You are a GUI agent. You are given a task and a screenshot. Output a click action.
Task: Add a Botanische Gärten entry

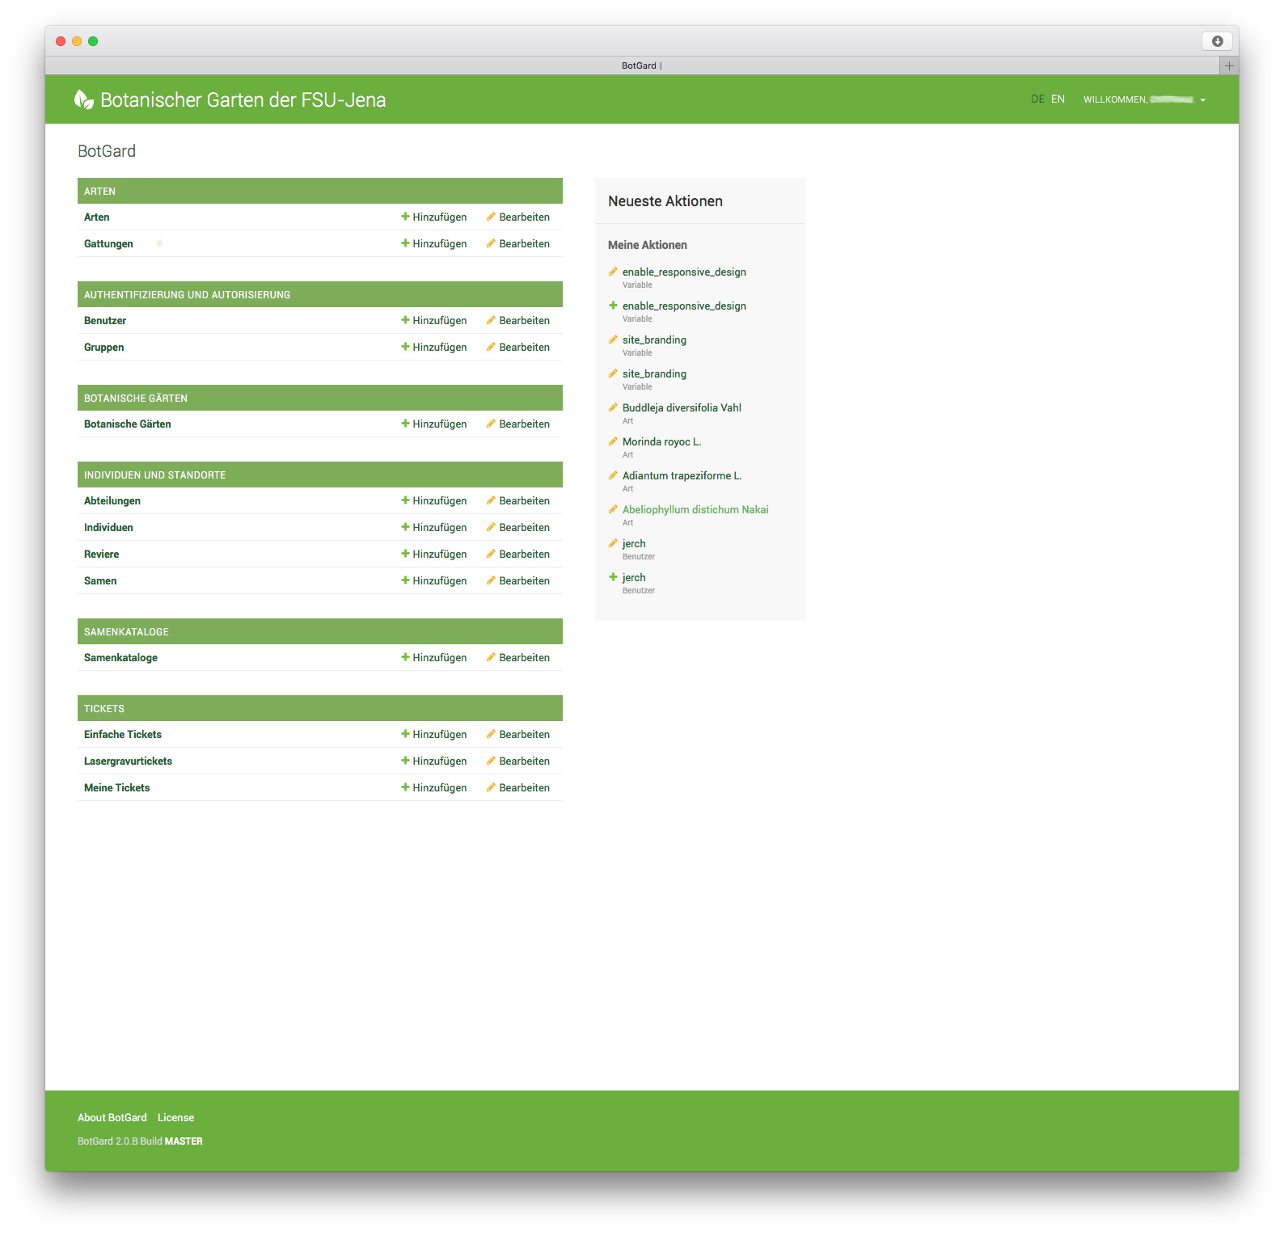pos(434,424)
